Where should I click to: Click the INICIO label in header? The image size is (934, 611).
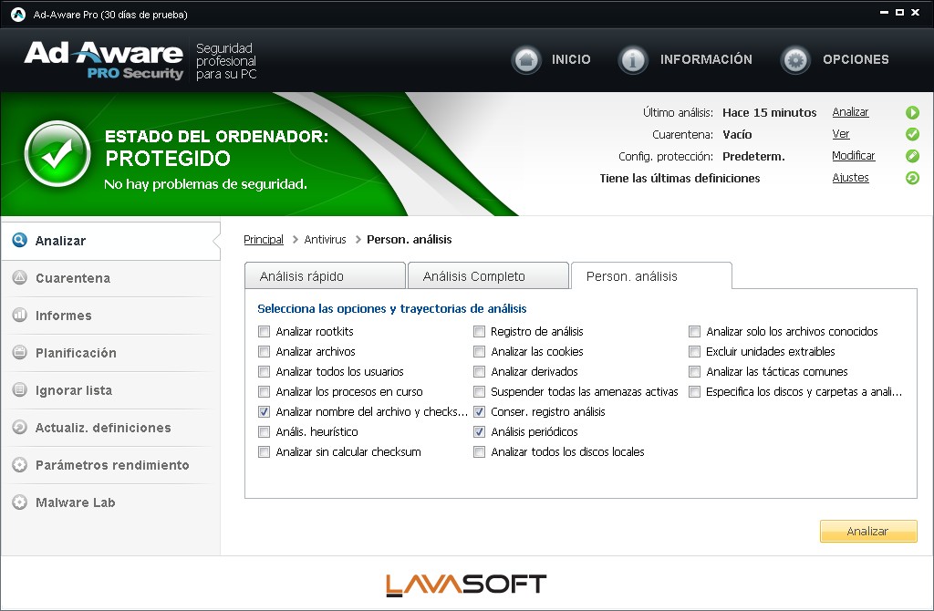click(x=571, y=59)
